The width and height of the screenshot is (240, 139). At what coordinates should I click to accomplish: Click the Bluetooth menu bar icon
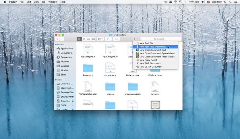185,2
